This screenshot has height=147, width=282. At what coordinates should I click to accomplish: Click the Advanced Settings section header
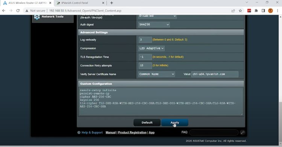161,33
